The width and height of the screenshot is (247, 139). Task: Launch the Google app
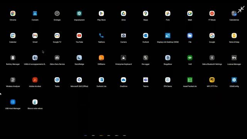[212, 36]
